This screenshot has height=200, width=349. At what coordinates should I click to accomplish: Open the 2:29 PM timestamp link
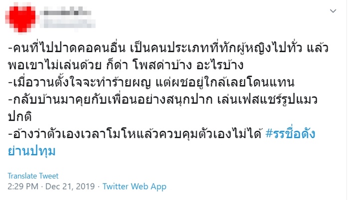point(21,187)
